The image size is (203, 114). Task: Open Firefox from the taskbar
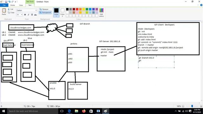pyautogui.click(x=84, y=111)
